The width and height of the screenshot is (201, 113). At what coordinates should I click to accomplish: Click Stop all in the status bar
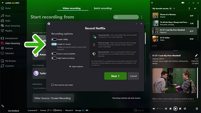tap(139, 110)
